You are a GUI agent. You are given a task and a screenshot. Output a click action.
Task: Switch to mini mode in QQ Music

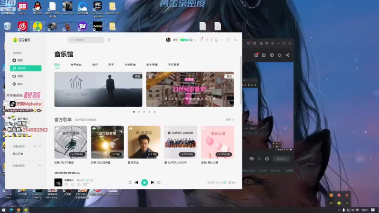coord(216,40)
